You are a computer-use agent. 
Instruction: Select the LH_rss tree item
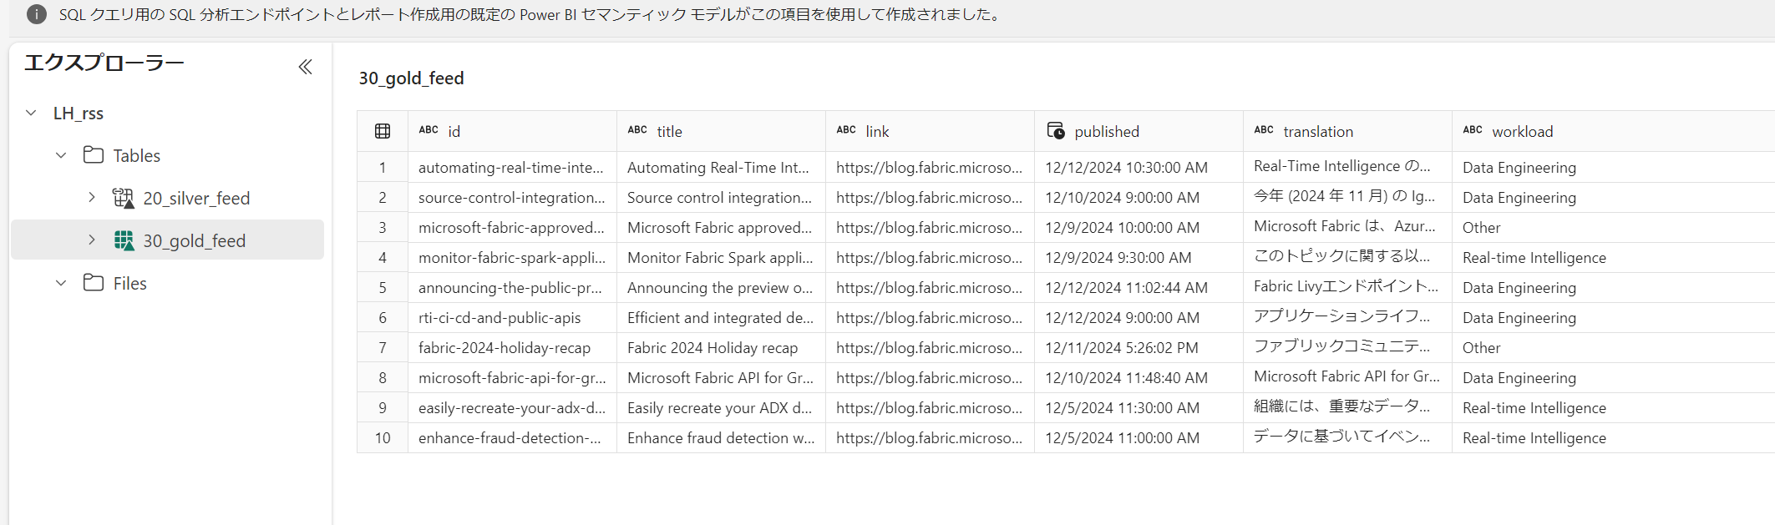79,114
